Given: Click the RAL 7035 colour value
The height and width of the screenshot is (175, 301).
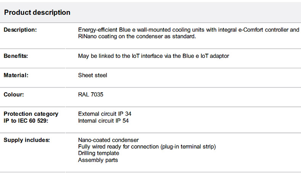Looking at the screenshot, I should pos(91,94).
